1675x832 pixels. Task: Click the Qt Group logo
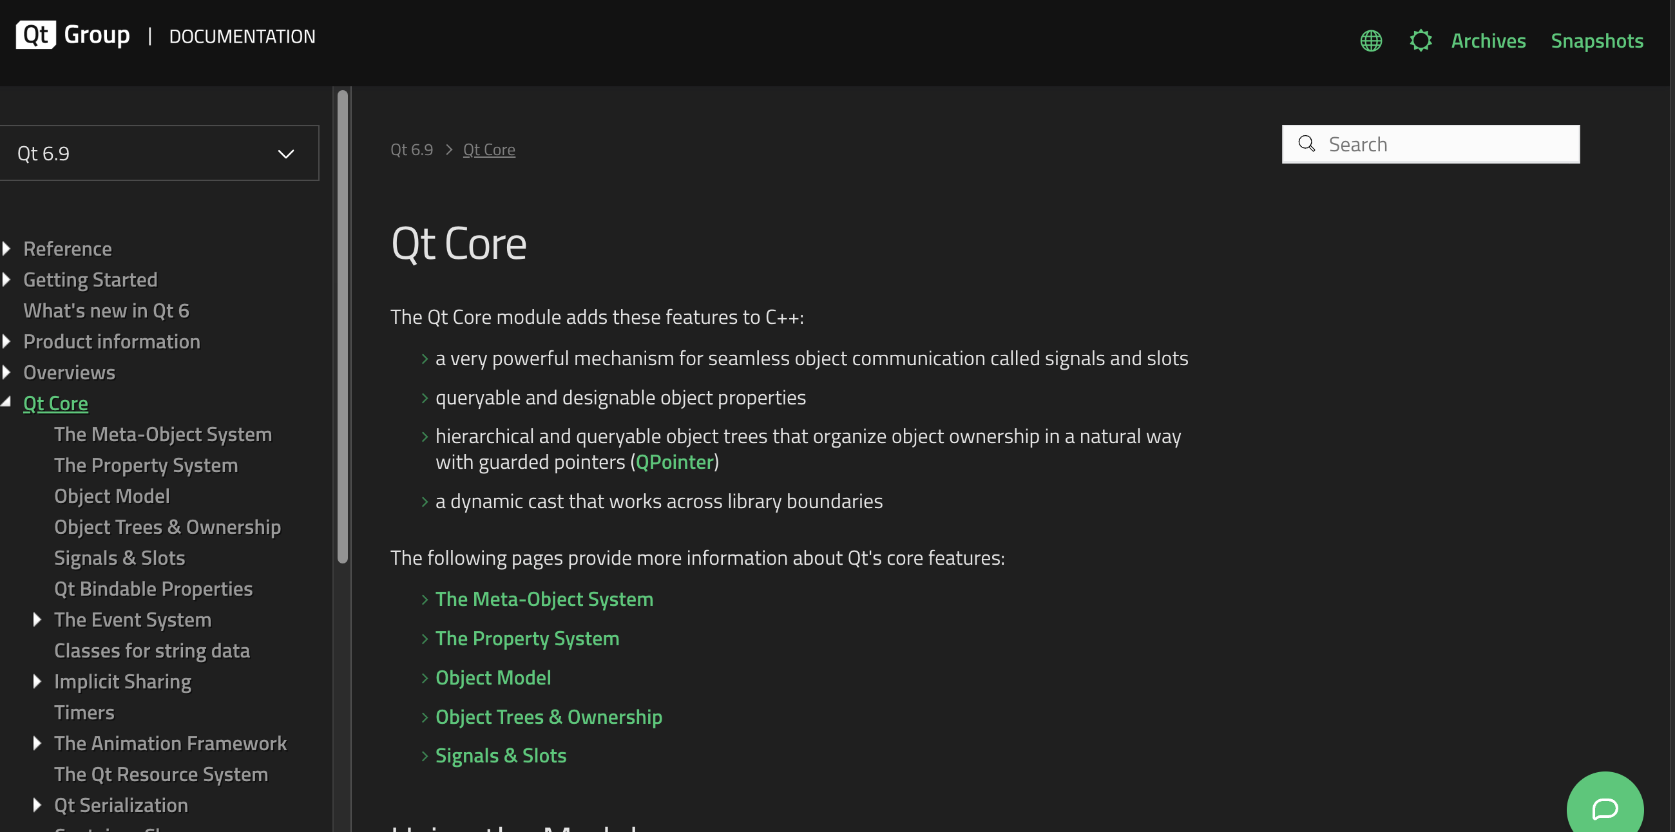[73, 35]
